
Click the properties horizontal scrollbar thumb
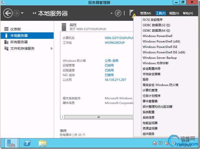click(x=98, y=117)
